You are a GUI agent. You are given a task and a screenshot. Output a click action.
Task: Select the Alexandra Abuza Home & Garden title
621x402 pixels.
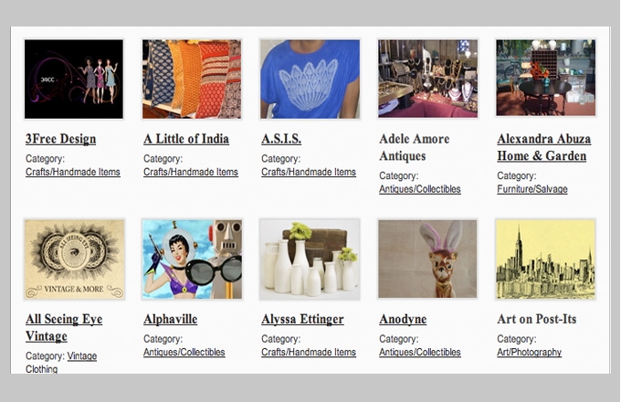[x=543, y=147]
